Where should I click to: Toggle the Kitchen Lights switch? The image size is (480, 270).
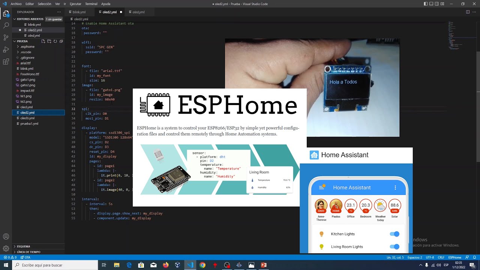point(394,234)
